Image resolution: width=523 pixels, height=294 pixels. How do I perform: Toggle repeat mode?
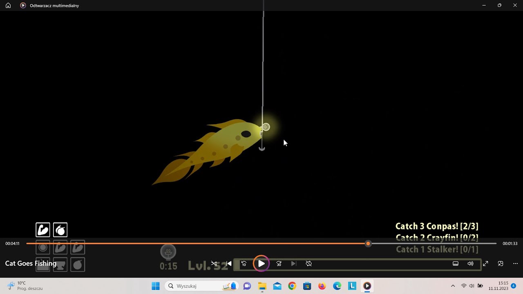tap(309, 264)
